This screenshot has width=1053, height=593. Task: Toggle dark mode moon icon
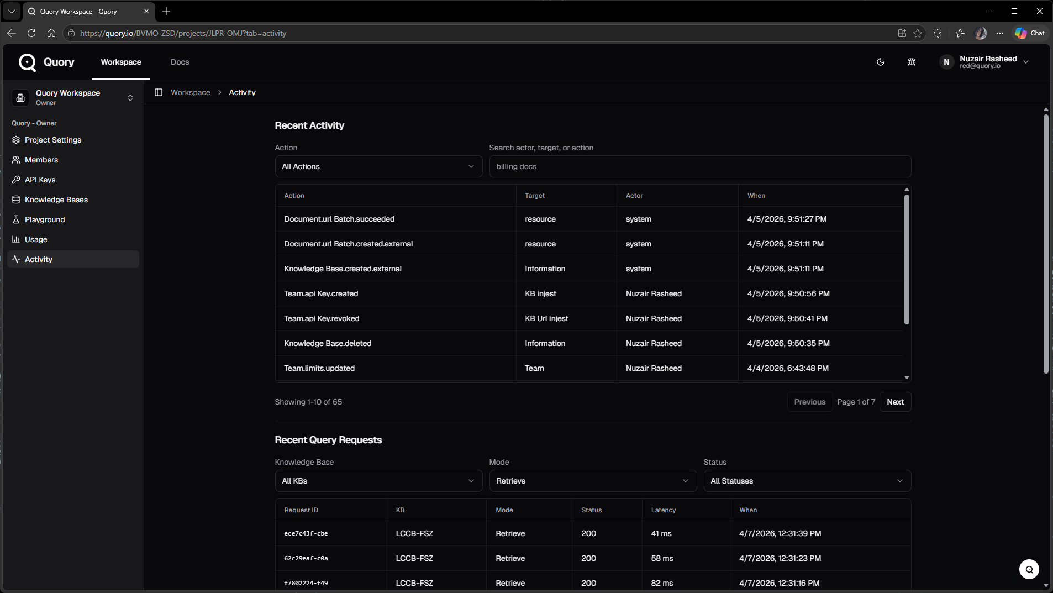click(x=881, y=62)
